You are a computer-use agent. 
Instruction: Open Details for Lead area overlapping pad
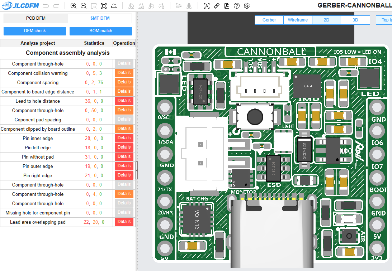pos(124,222)
